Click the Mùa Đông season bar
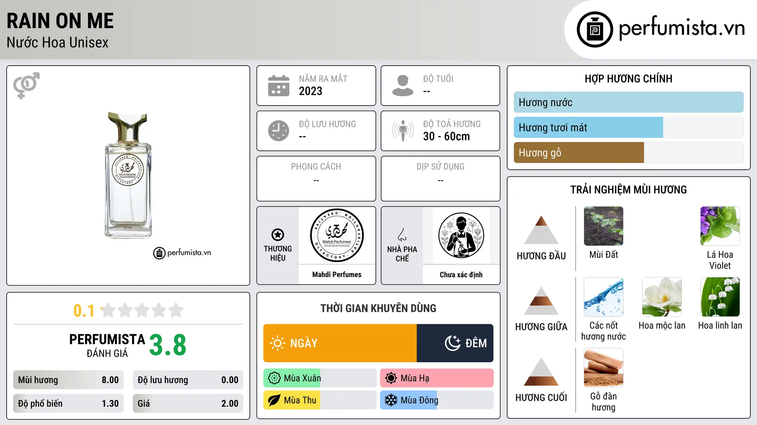This screenshot has width=757, height=425. [437, 400]
